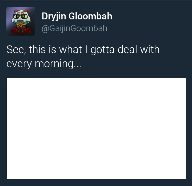This screenshot has height=186, width=192.
Task: Click the word 'See,' starting the tweet
Action: (x=16, y=50)
